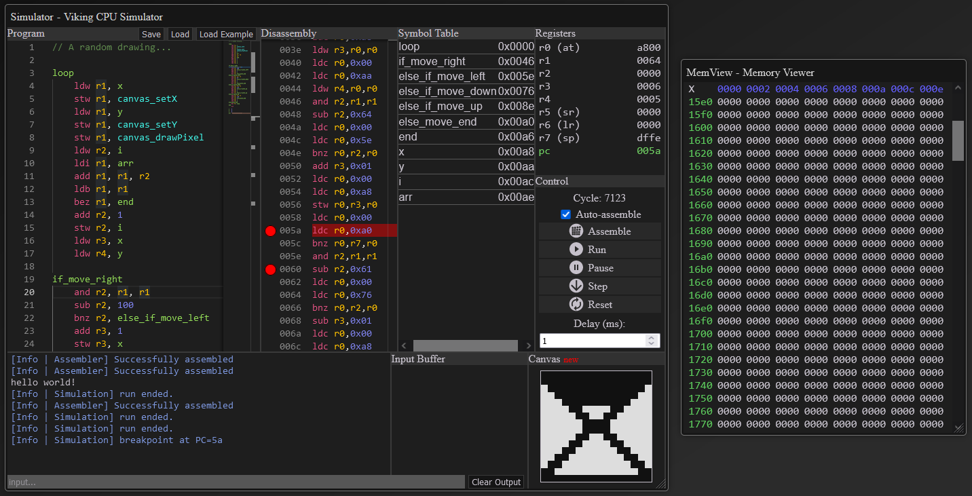Decrease delay with the down stepper
Image resolution: width=972 pixels, height=496 pixels.
coord(652,344)
